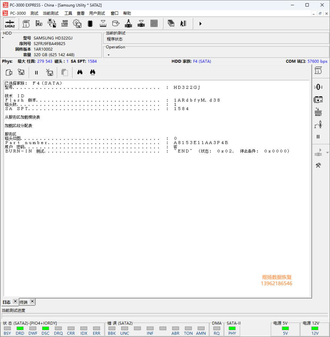
Task: Switch to the 日志 tab
Action: coord(7,302)
